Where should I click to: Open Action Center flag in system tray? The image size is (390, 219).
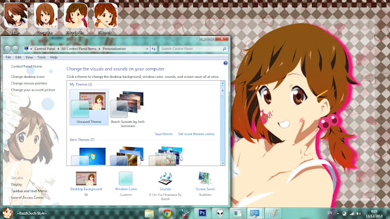click(345, 214)
